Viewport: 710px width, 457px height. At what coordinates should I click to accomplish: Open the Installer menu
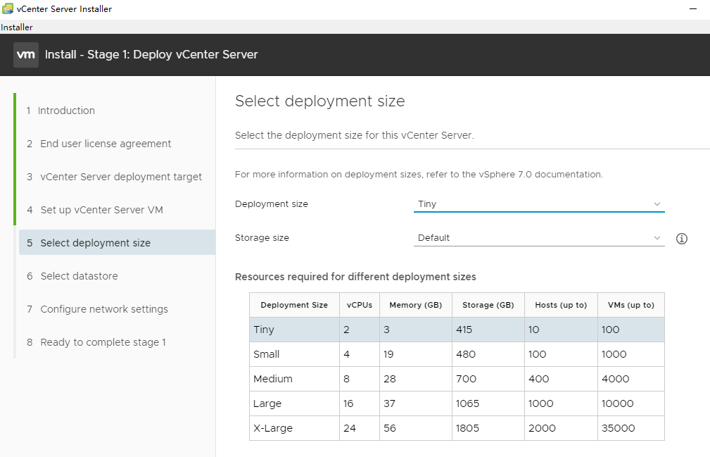point(17,27)
